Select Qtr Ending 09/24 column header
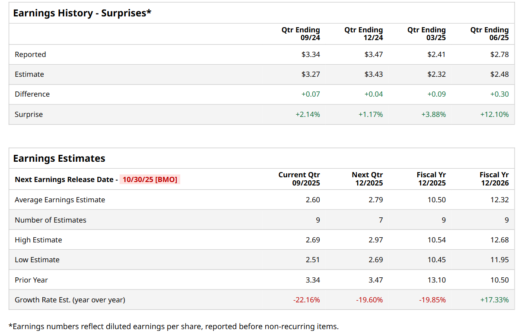 (301, 34)
